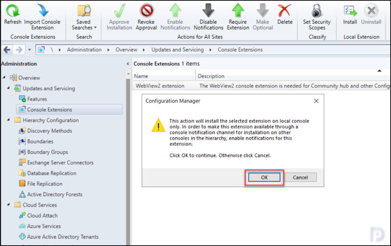Open Active Directory Forests node
391x246 pixels.
[55, 195]
